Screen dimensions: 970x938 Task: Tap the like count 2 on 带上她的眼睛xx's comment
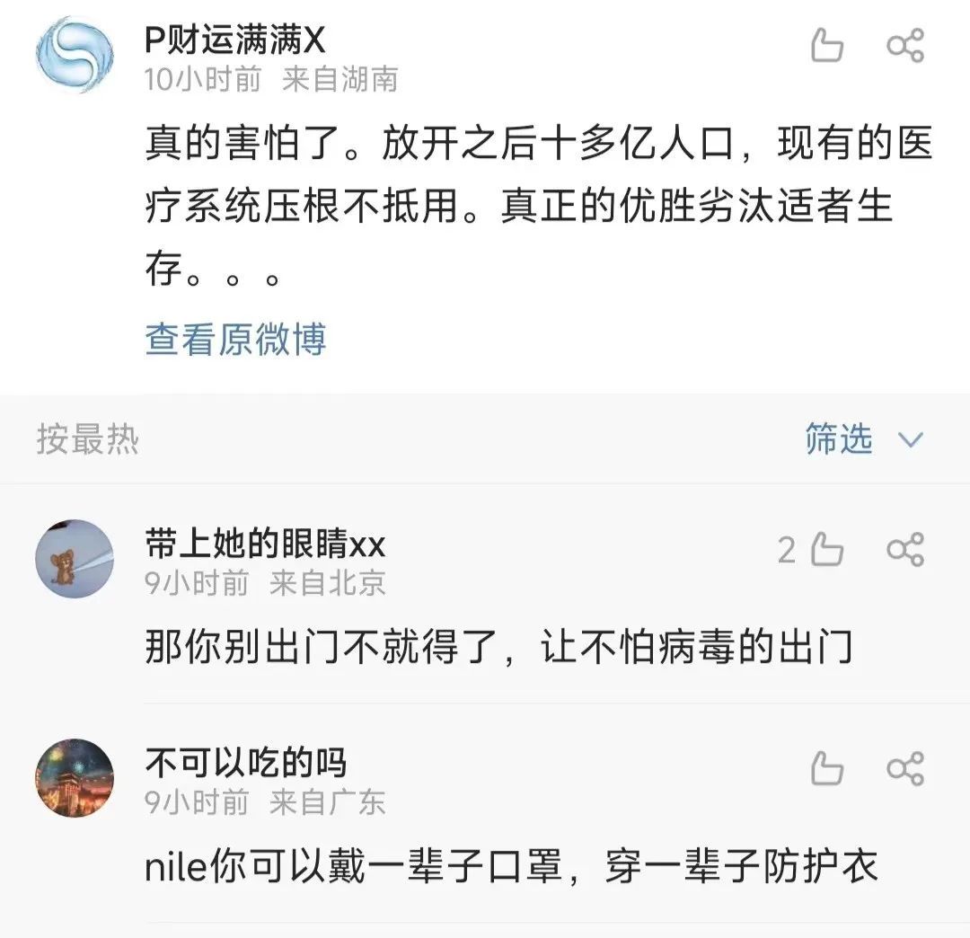click(x=787, y=551)
